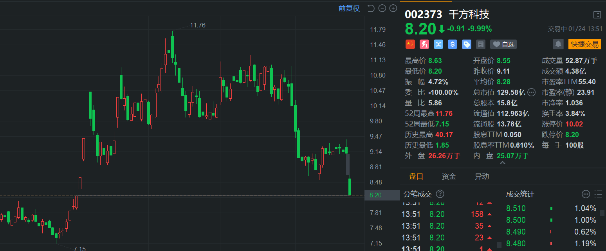Image resolution: width=606 pixels, height=251 pixels.
Task: Click the 8.480 price level row
Action: 552,244
